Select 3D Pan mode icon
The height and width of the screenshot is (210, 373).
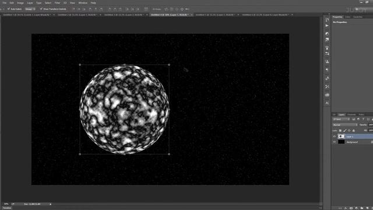tap(177, 9)
